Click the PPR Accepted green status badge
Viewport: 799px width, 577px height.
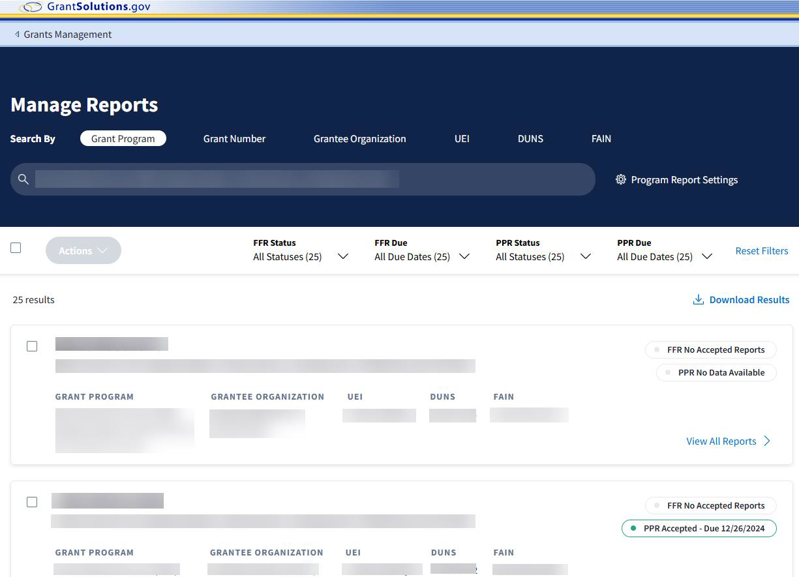(x=699, y=528)
